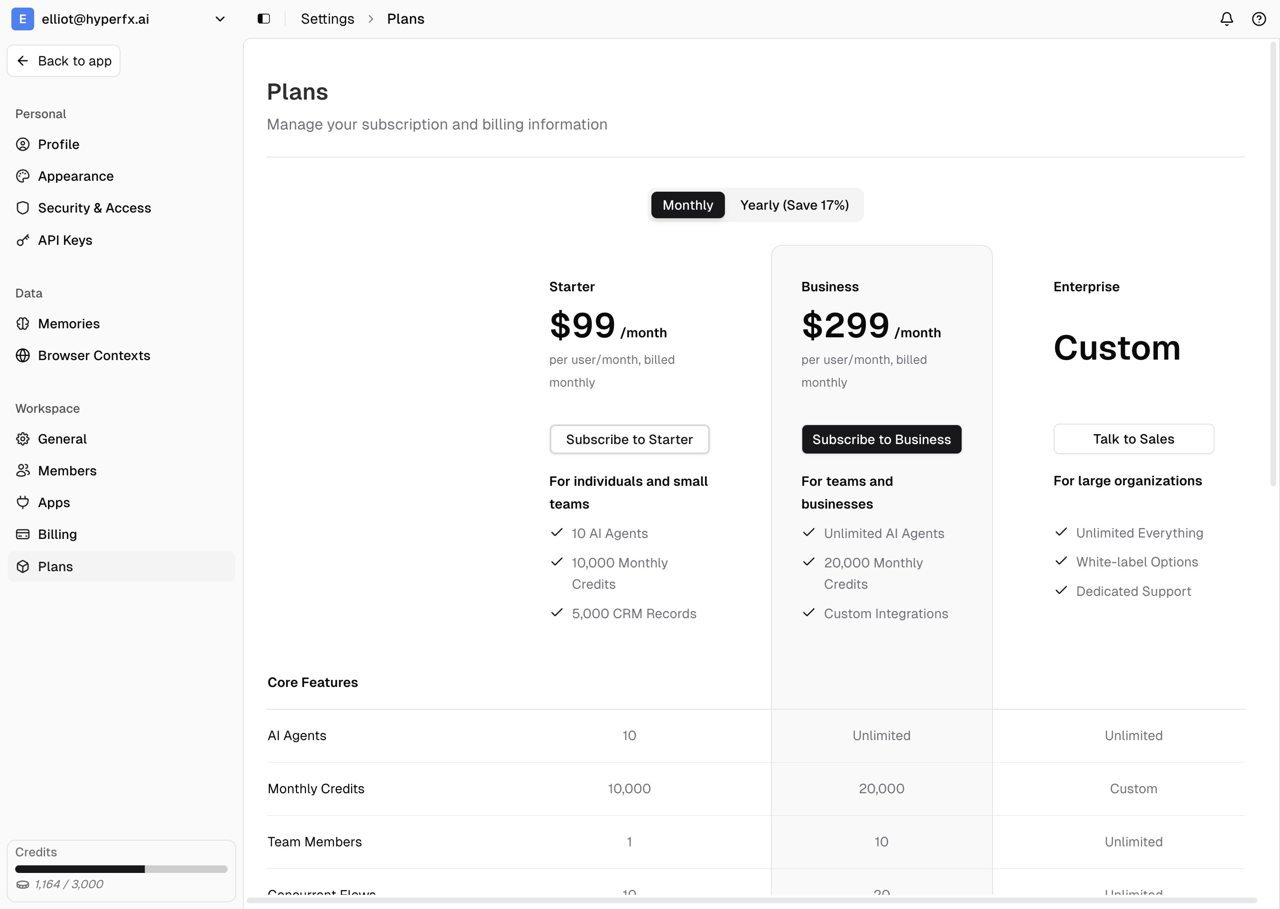
Task: Expand the account switcher chevron
Action: pos(220,19)
